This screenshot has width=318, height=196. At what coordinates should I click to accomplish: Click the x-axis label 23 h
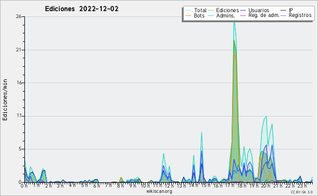tap(302, 186)
